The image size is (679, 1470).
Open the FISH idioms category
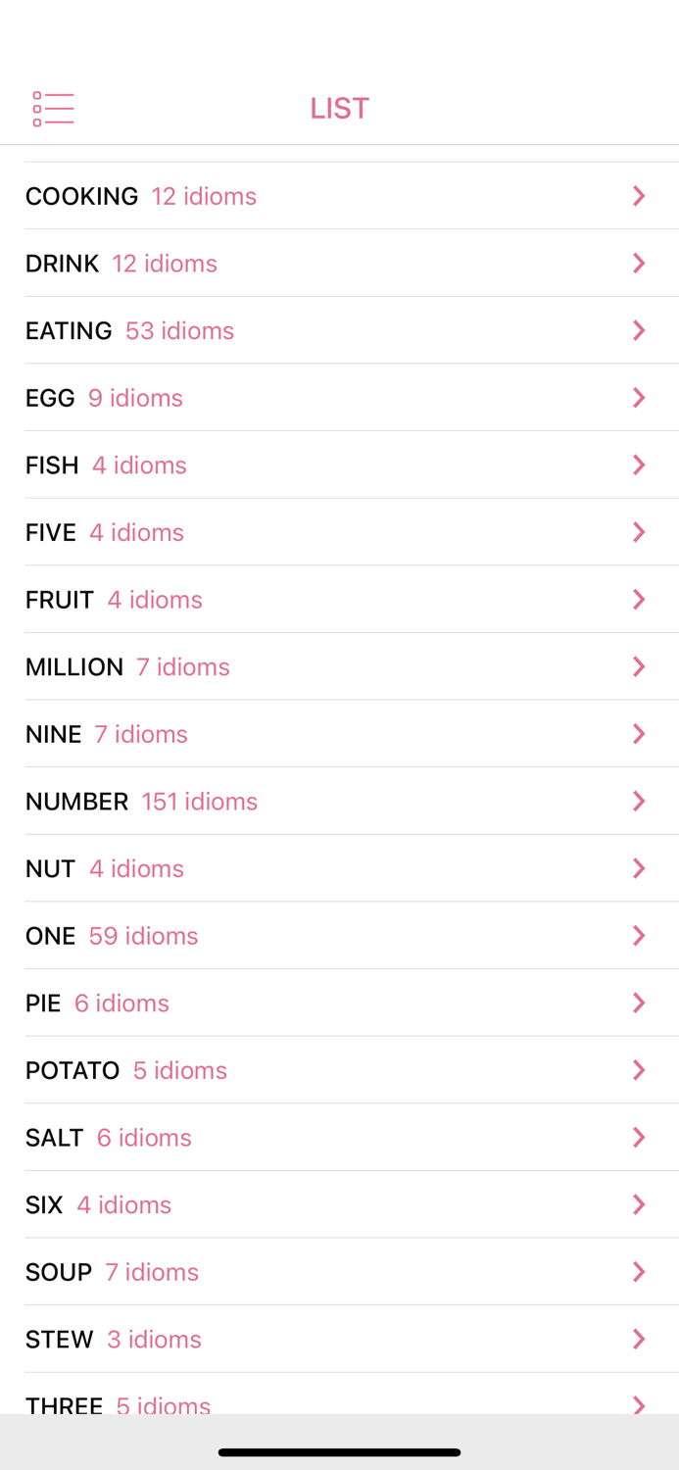[339, 465]
